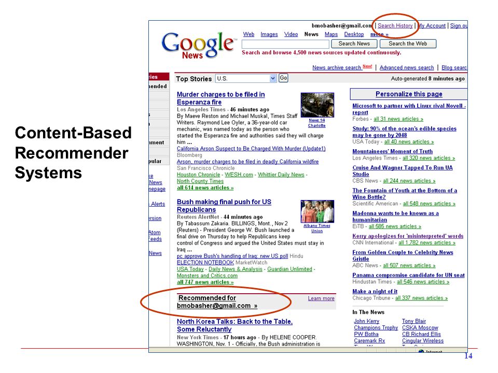Click the Go button beside edition dropdown
This screenshot has width=498, height=373.
[283, 78]
